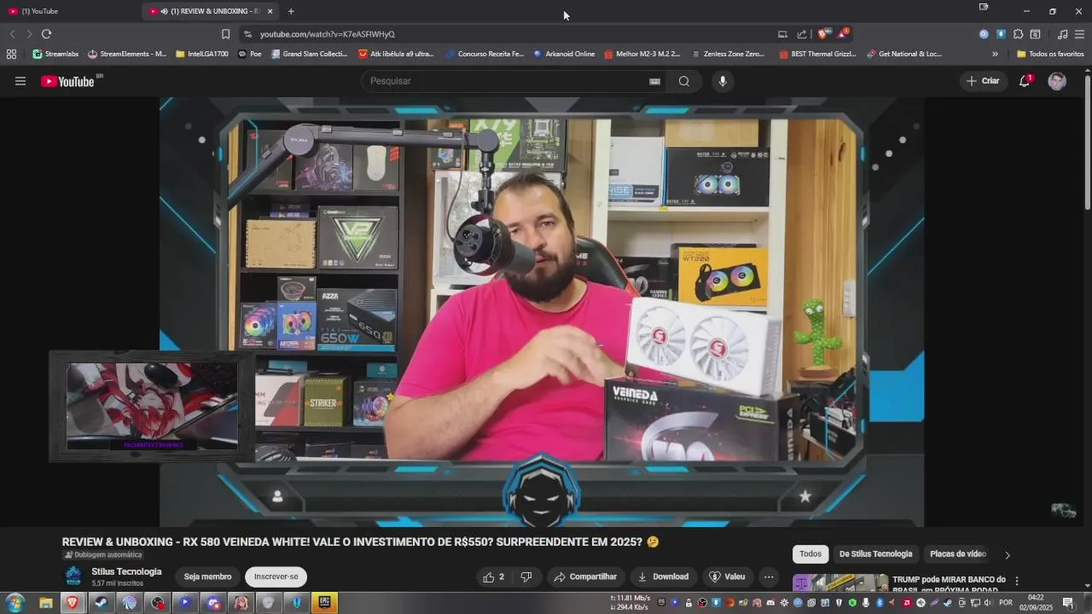Like the video thumbs up

click(493, 577)
